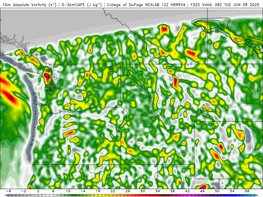Click the '50' CAPE contour label on map

(222, 29)
